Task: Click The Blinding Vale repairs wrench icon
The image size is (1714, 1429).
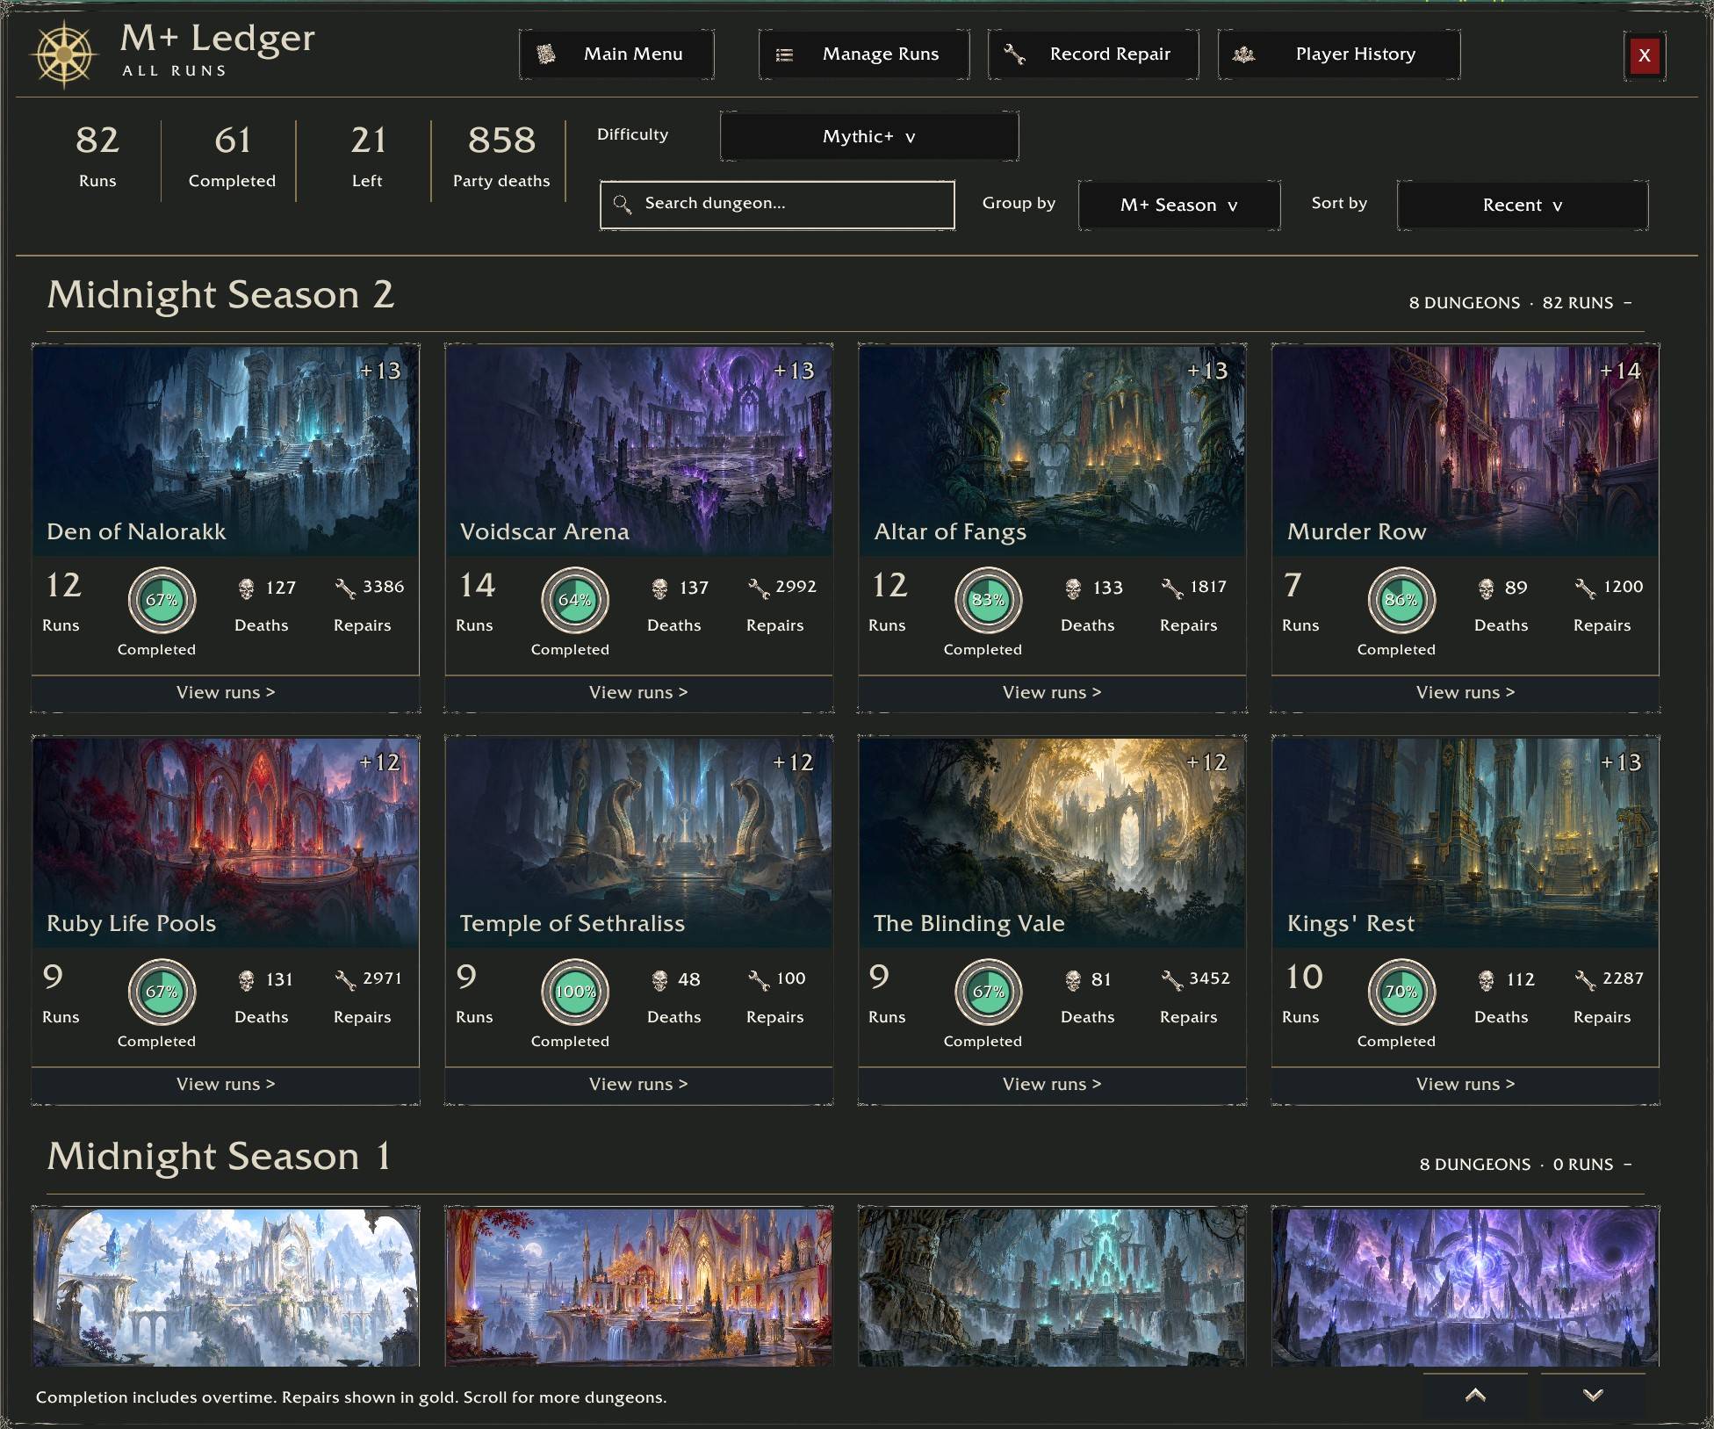Action: 1172,980
